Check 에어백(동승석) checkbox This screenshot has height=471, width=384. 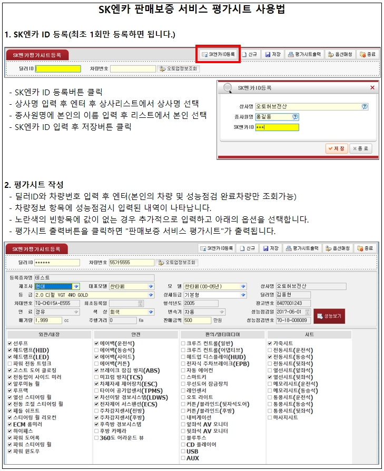(96, 350)
